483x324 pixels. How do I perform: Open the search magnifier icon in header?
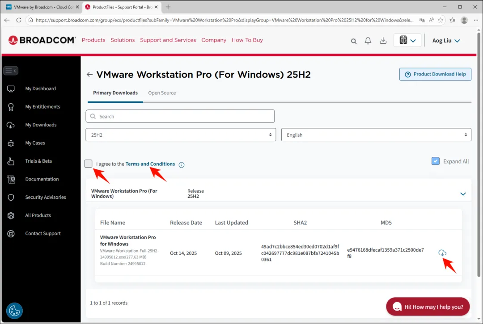[354, 41]
